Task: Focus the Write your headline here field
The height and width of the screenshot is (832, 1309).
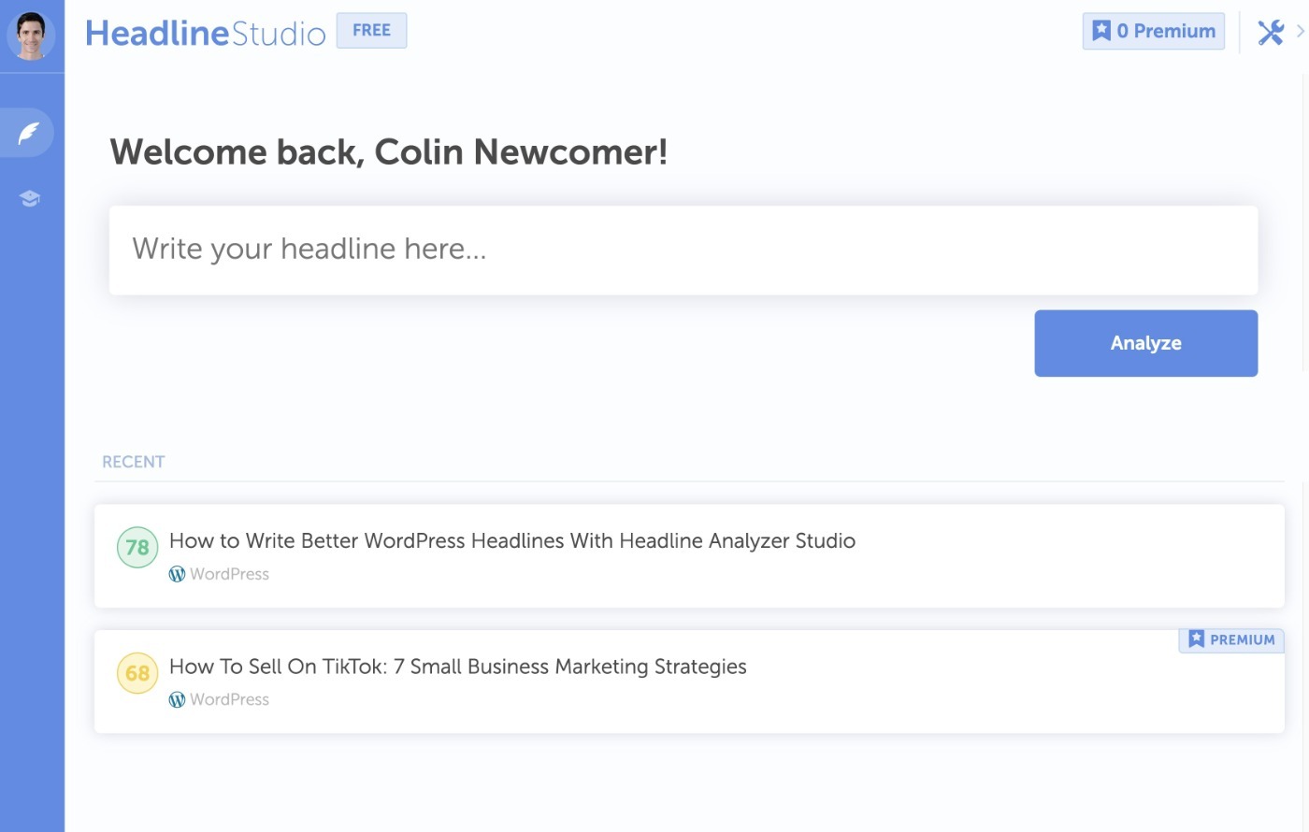Action: (683, 250)
